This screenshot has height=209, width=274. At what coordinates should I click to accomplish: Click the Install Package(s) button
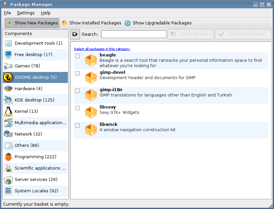[243, 34]
